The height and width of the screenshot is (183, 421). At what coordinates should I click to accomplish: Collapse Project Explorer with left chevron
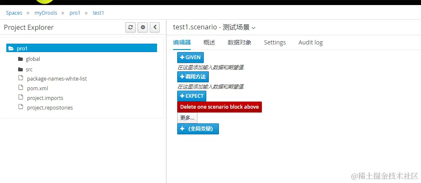(155, 27)
